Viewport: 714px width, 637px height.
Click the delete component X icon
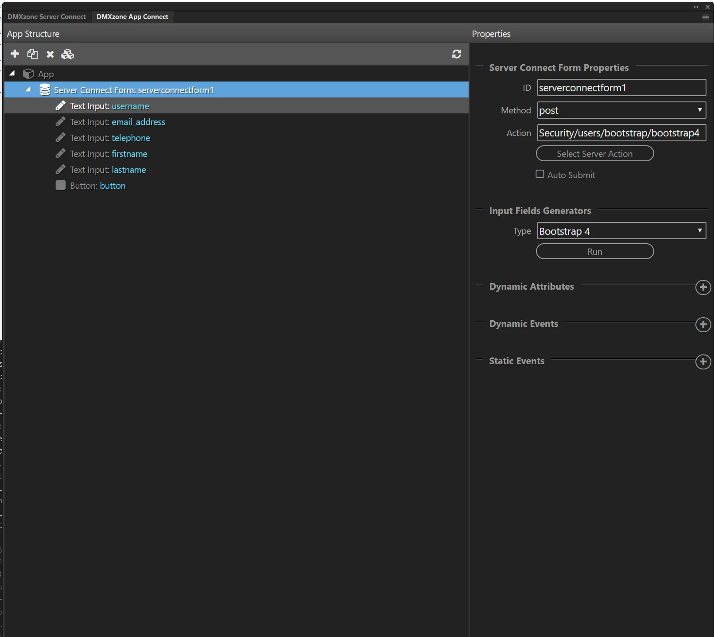(x=50, y=54)
